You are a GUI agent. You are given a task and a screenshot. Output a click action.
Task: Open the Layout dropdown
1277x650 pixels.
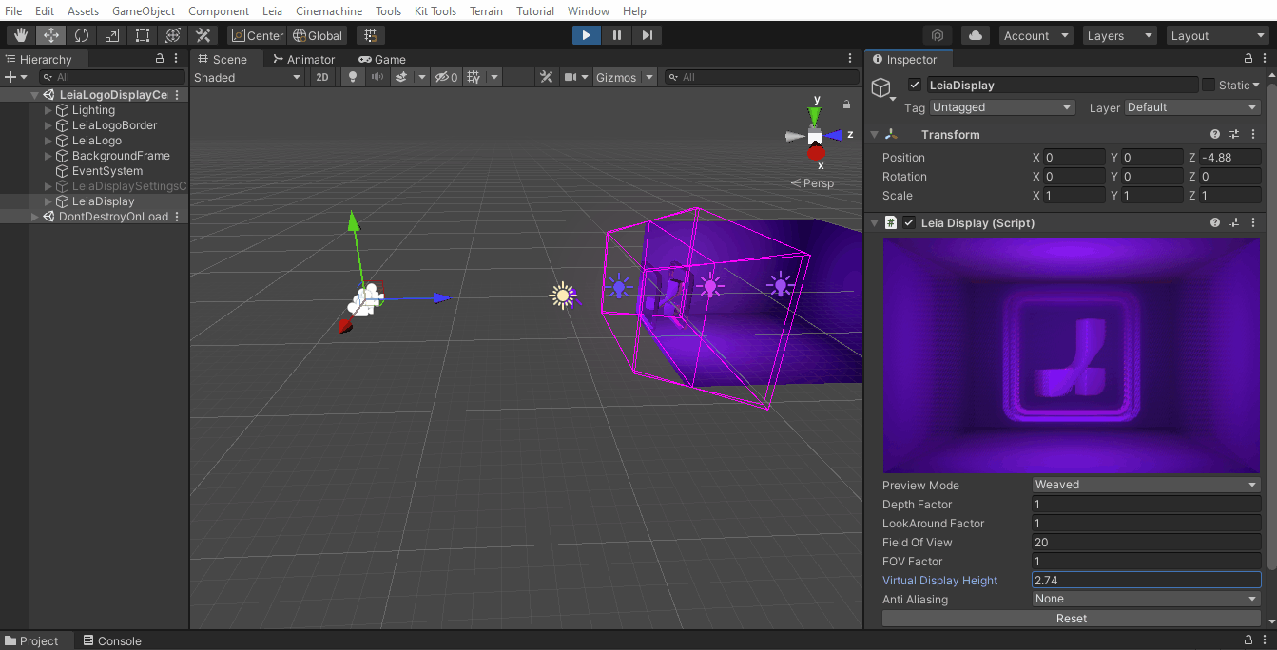click(x=1218, y=35)
